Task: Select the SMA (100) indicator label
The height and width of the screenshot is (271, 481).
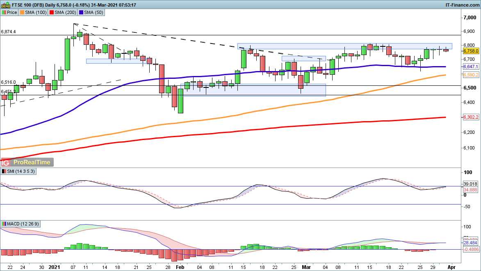Action: click(x=34, y=12)
